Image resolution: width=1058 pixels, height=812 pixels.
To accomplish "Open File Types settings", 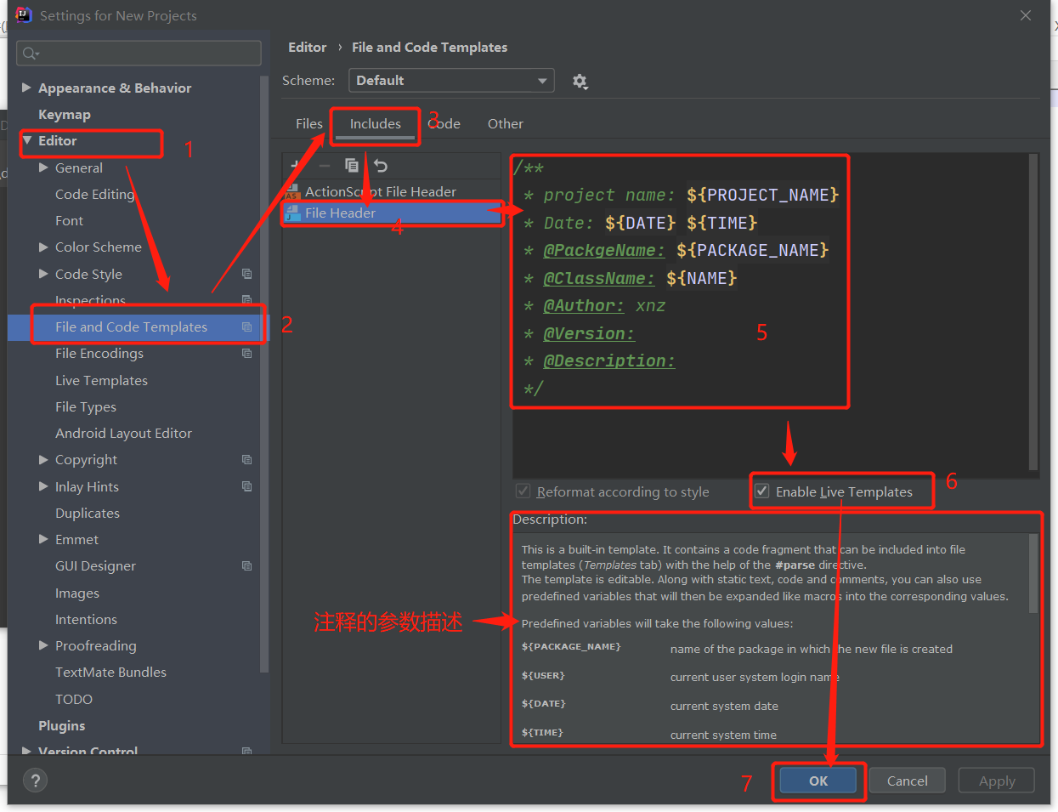I will click(x=85, y=406).
